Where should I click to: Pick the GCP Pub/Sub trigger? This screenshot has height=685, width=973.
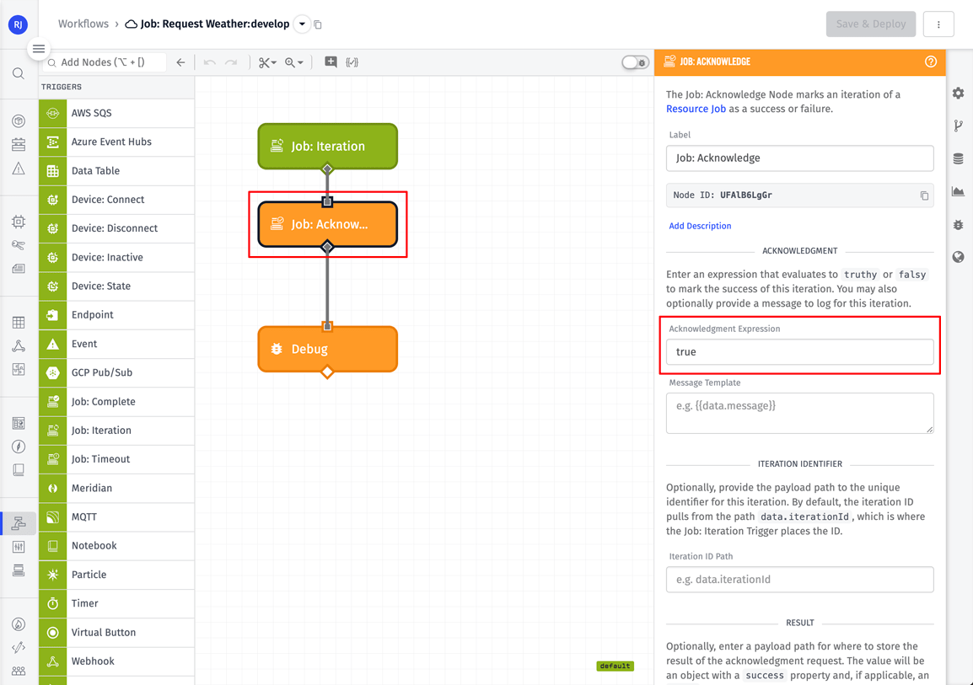(x=116, y=372)
